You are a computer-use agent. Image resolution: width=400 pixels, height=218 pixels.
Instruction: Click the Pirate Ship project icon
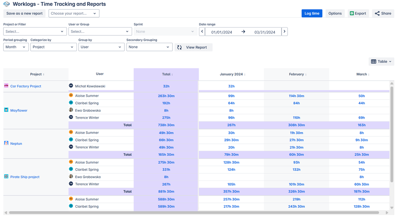[x=6, y=176]
